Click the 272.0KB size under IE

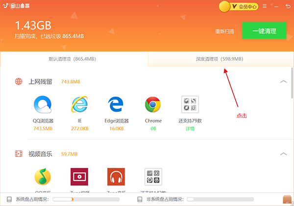80,129
